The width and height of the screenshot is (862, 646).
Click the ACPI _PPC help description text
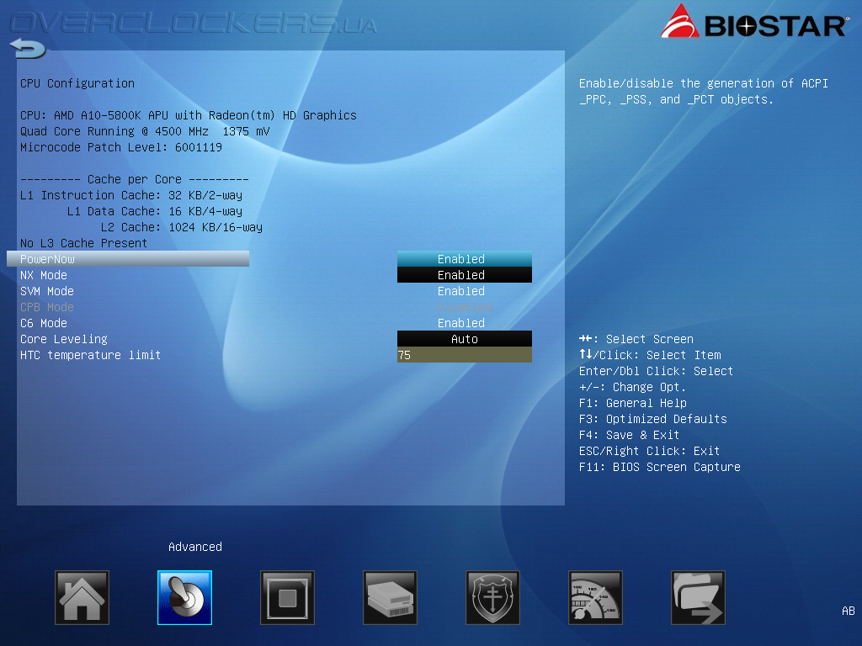(704, 91)
